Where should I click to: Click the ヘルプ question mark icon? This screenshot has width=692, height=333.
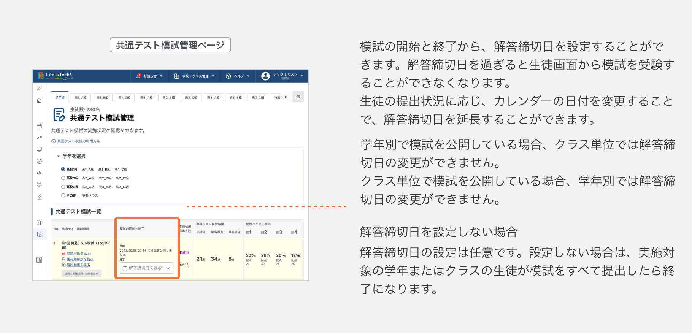(x=229, y=76)
